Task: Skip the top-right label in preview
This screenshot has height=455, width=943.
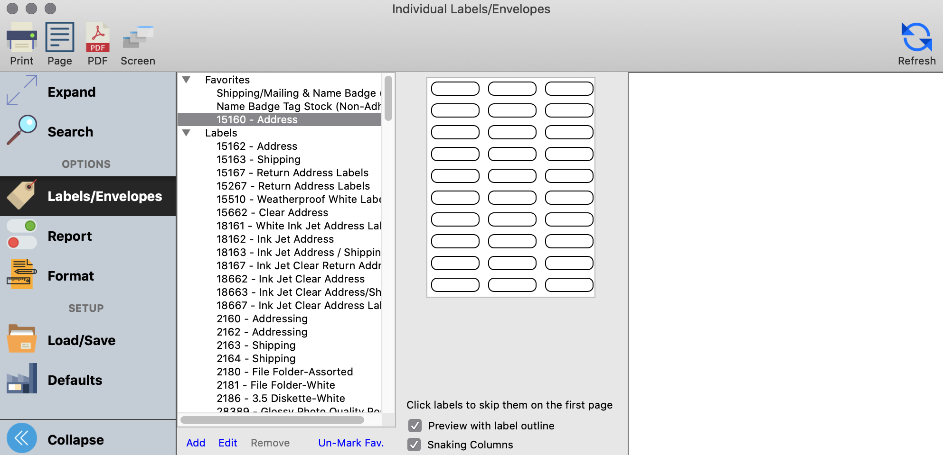Action: tap(569, 89)
